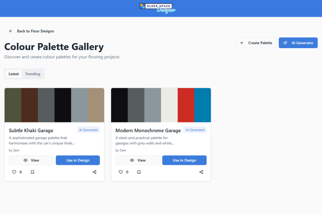Go back to Floor Designs link
The height and width of the screenshot is (214, 322).
click(x=35, y=31)
